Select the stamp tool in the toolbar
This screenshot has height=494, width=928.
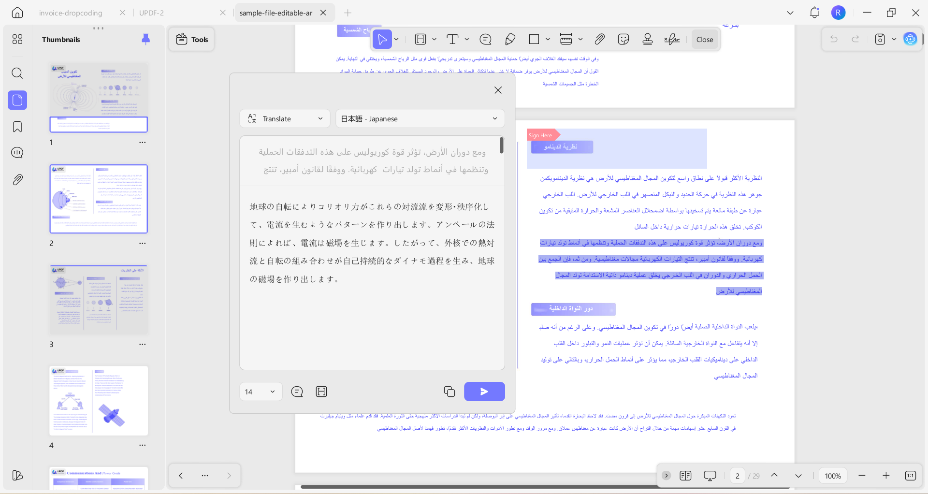(x=648, y=39)
